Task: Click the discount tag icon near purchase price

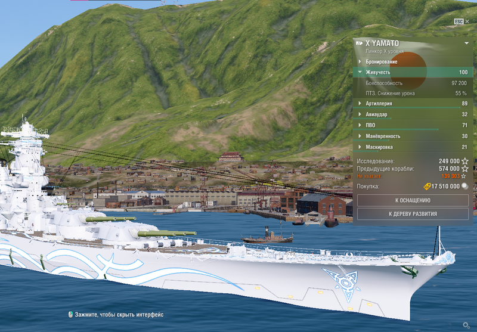Action: click(427, 187)
